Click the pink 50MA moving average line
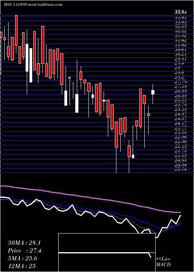Viewport: 194px width, 272px height. [x=90, y=198]
